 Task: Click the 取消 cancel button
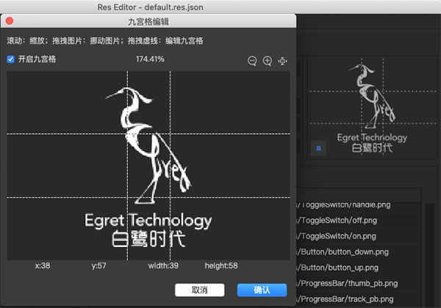click(x=200, y=290)
